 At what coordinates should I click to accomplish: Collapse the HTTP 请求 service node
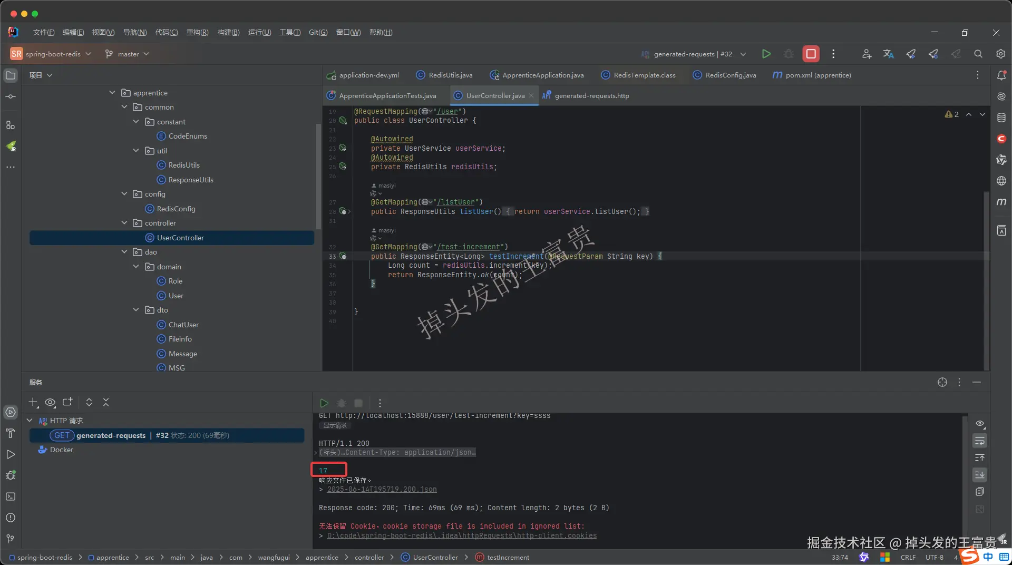tap(30, 421)
